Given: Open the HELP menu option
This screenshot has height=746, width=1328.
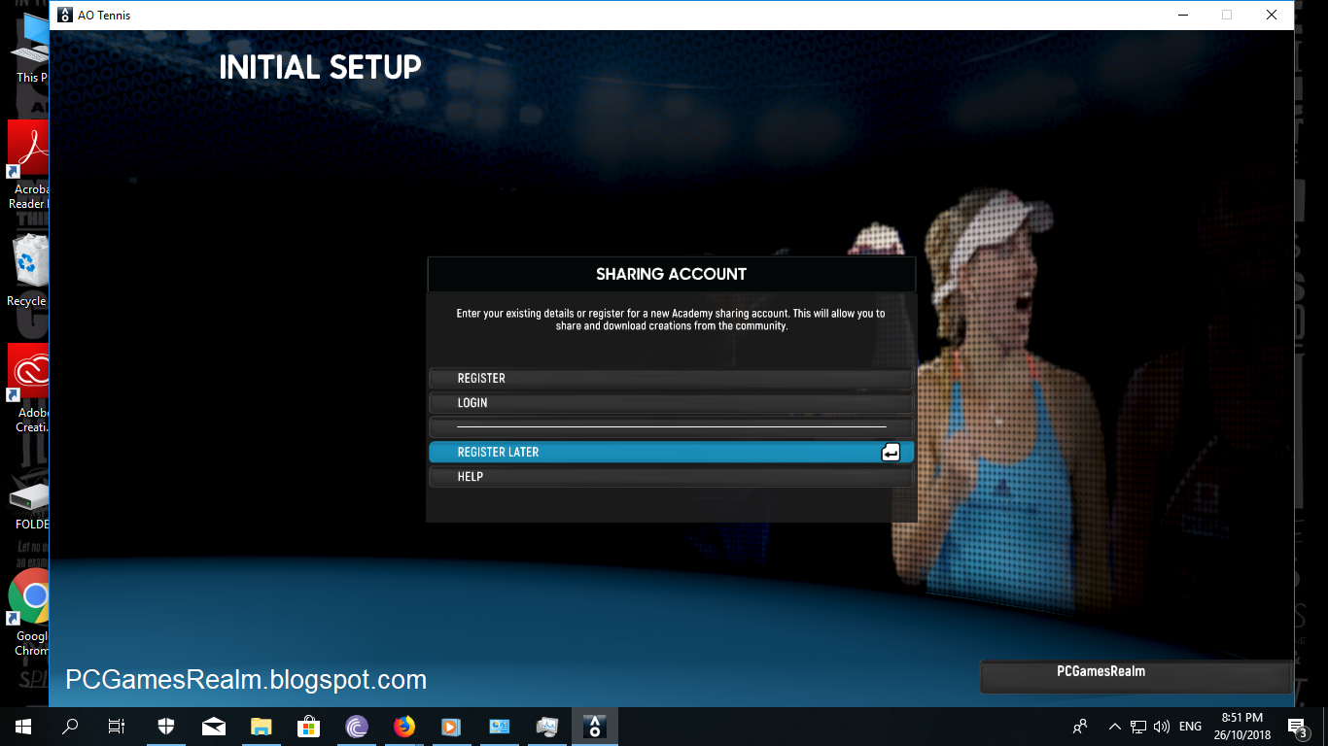Looking at the screenshot, I should coord(671,476).
